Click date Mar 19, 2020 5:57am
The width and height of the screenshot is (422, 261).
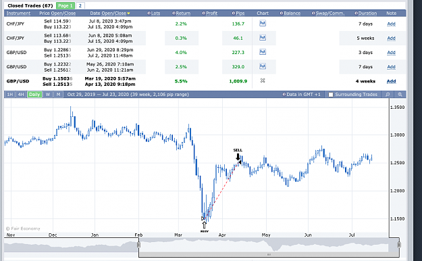[110, 78]
